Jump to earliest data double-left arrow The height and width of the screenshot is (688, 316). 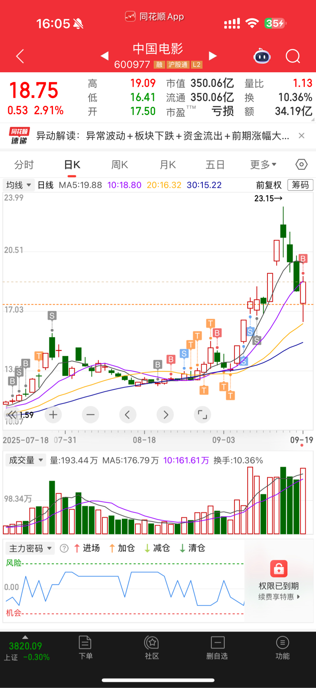point(12,415)
